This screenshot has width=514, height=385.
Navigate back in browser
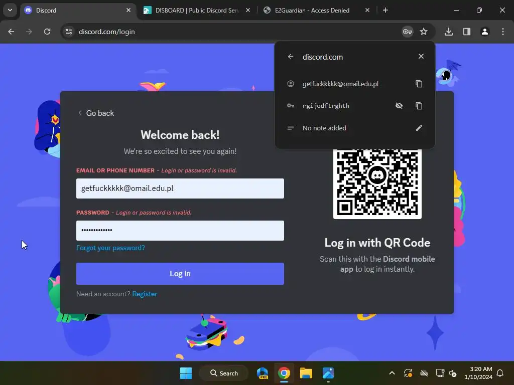[x=11, y=32]
